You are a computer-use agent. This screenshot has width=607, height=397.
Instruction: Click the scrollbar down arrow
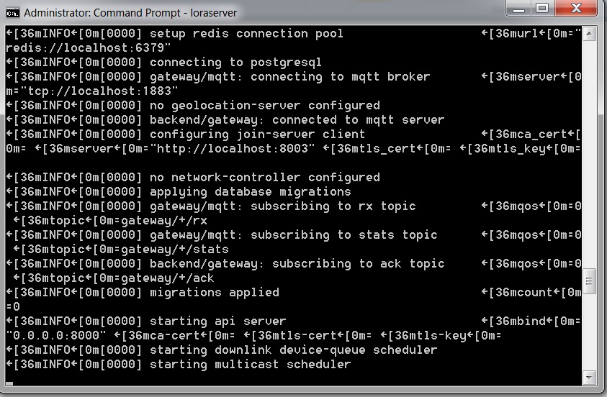point(589,378)
